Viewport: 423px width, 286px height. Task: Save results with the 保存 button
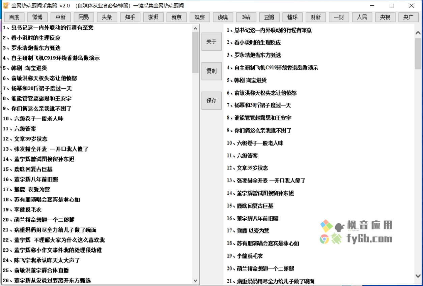[211, 100]
